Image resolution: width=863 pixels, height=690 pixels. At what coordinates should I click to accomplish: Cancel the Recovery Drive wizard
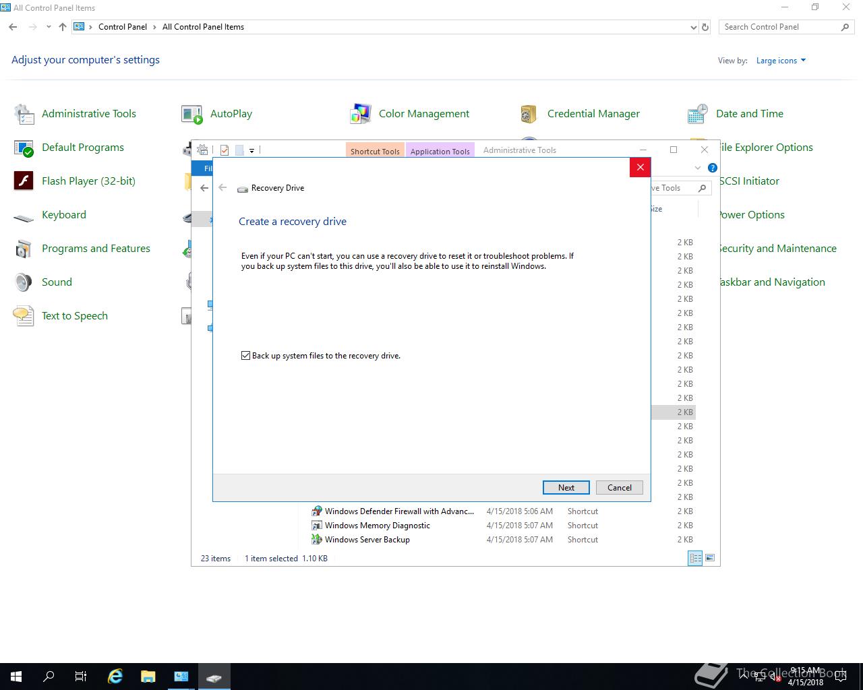(x=620, y=488)
